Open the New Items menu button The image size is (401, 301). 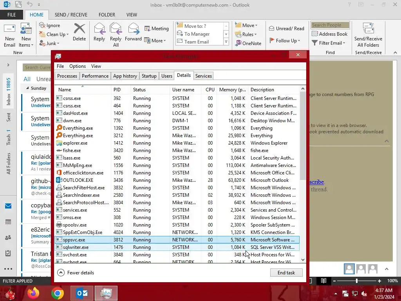(x=26, y=35)
